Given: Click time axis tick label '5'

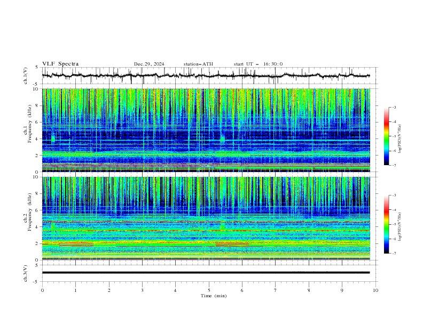Looking at the screenshot, I should (x=209, y=290).
